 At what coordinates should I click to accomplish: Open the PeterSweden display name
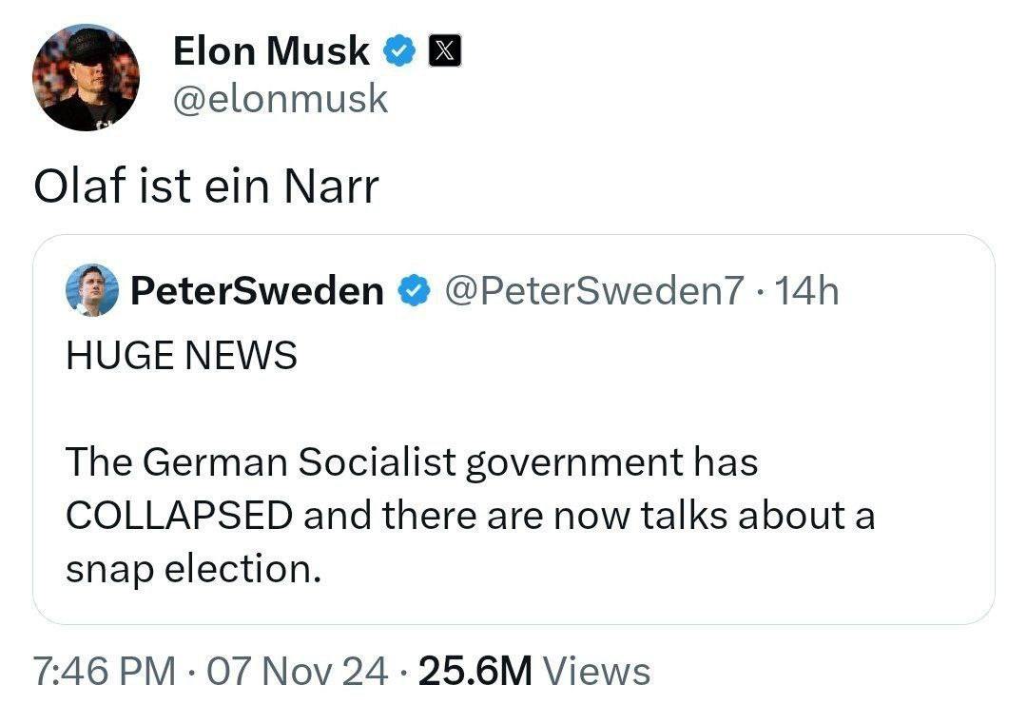click(x=257, y=291)
